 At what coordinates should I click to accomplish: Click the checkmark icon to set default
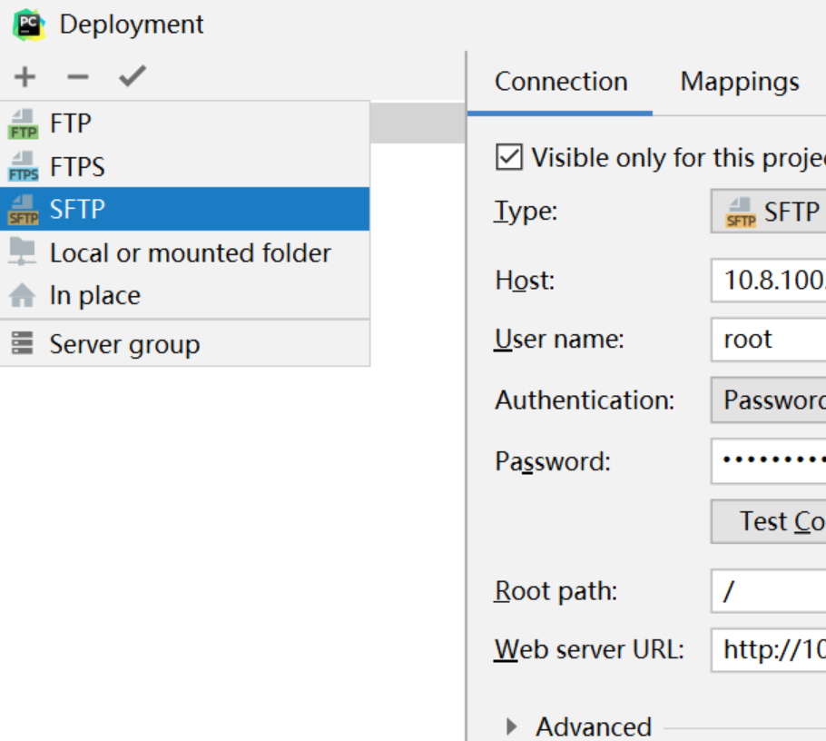pos(133,77)
